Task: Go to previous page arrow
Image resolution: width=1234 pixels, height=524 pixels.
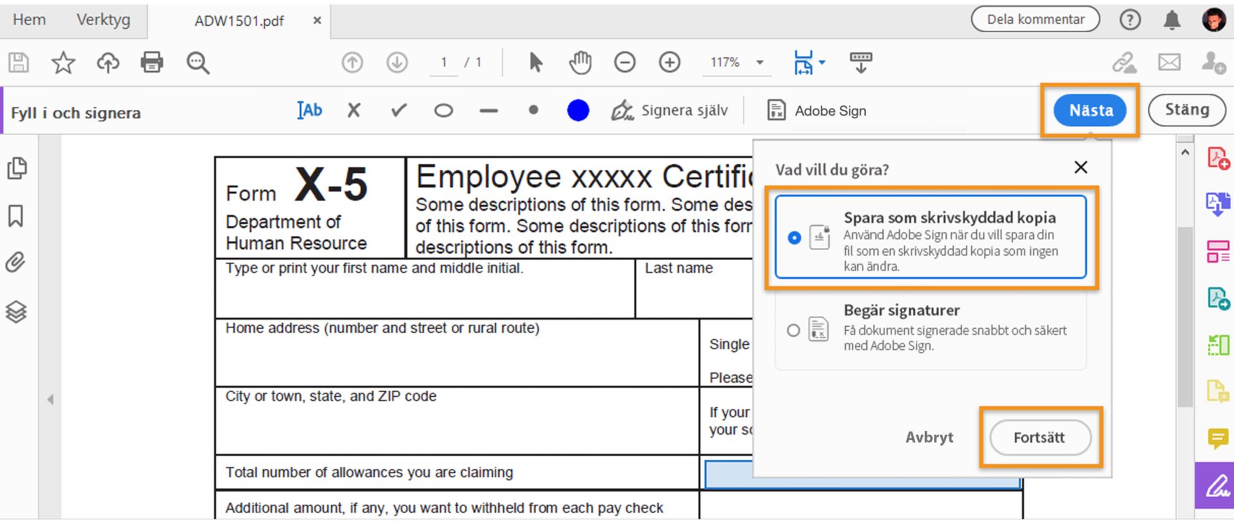Action: click(352, 62)
